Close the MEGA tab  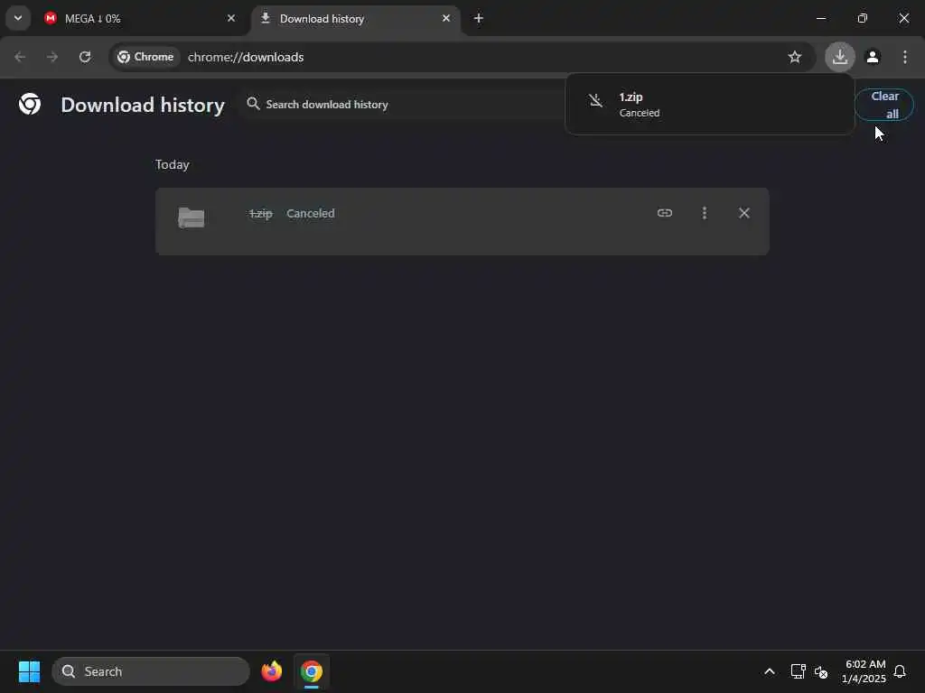pyautogui.click(x=231, y=18)
